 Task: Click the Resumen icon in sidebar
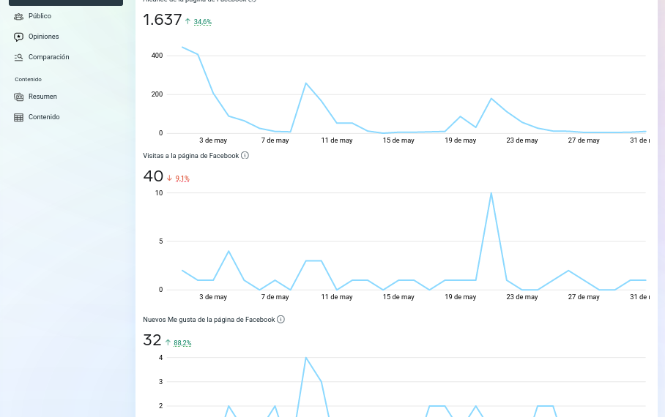tap(18, 97)
